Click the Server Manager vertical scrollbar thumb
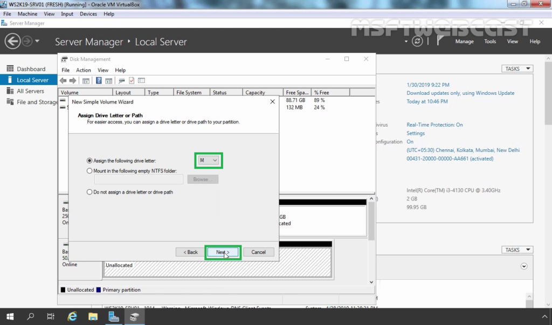 tap(548, 93)
